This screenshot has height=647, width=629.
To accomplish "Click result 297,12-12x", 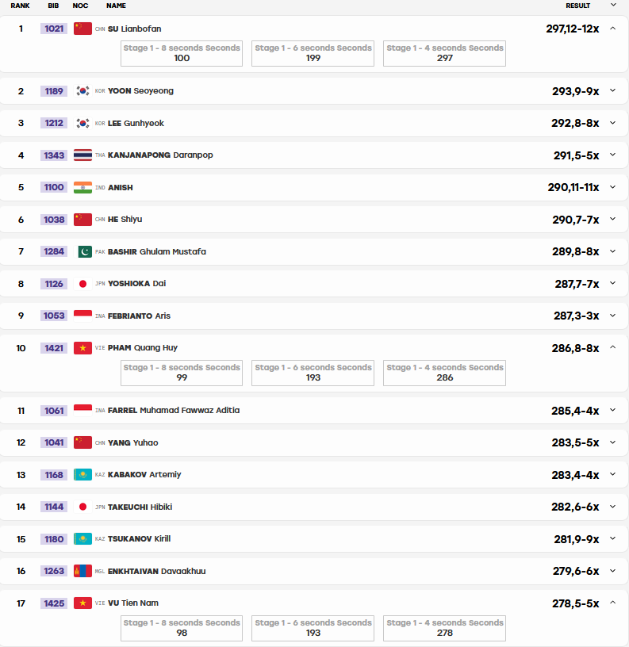I will click(573, 29).
